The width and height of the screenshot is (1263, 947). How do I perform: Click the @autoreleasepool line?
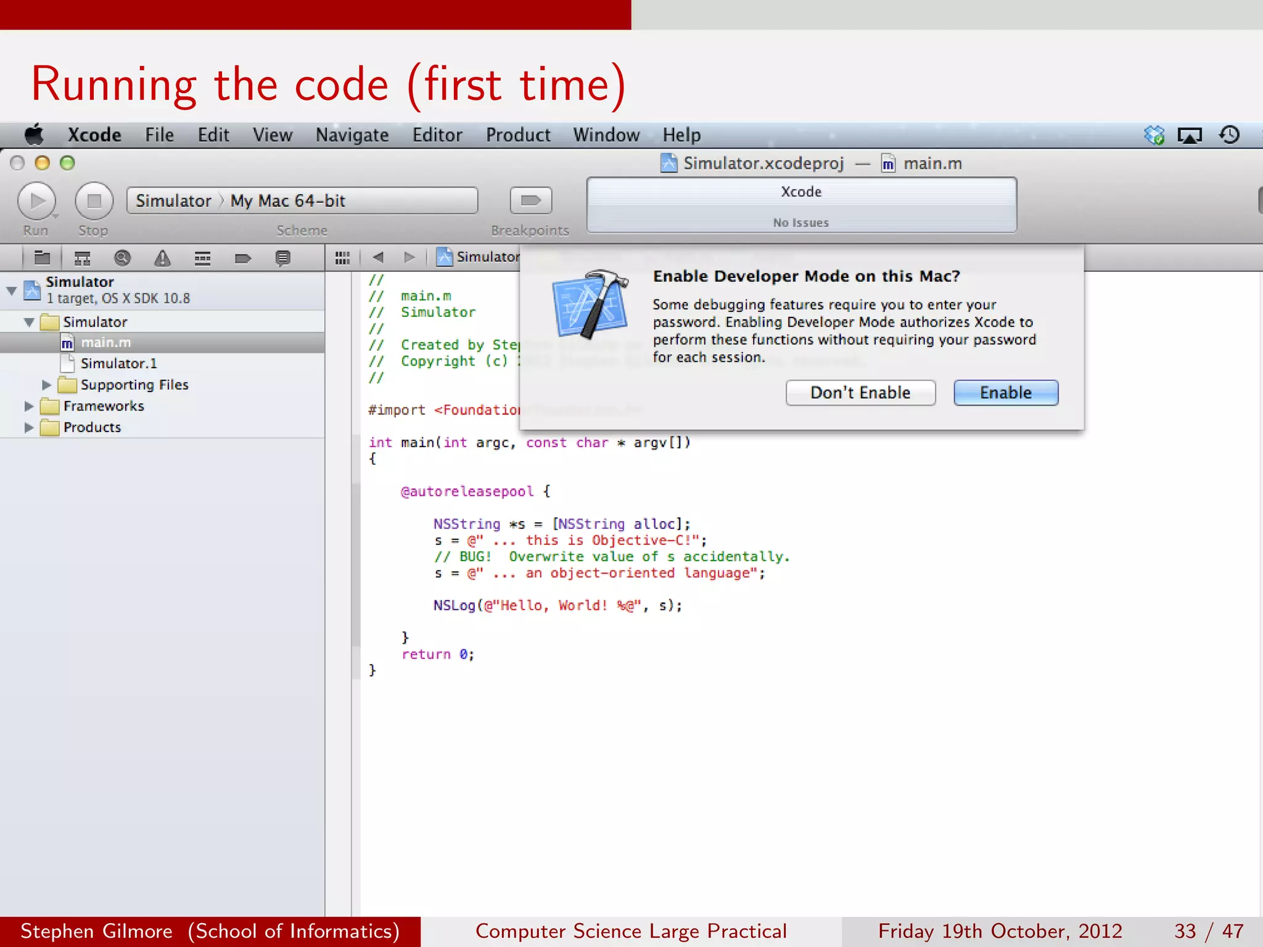point(475,491)
